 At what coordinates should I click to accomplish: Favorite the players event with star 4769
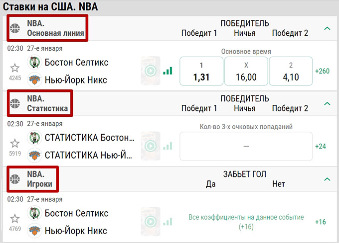point(15,219)
